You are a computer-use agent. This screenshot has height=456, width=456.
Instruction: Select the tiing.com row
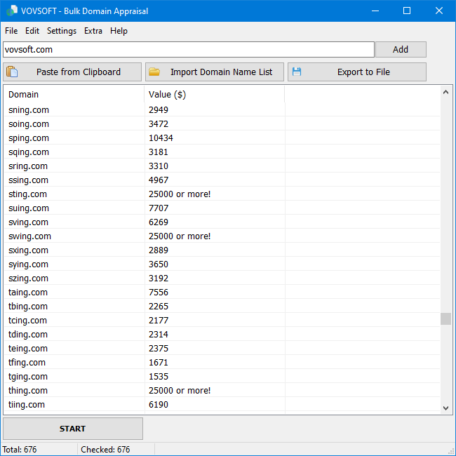pyautogui.click(x=222, y=405)
